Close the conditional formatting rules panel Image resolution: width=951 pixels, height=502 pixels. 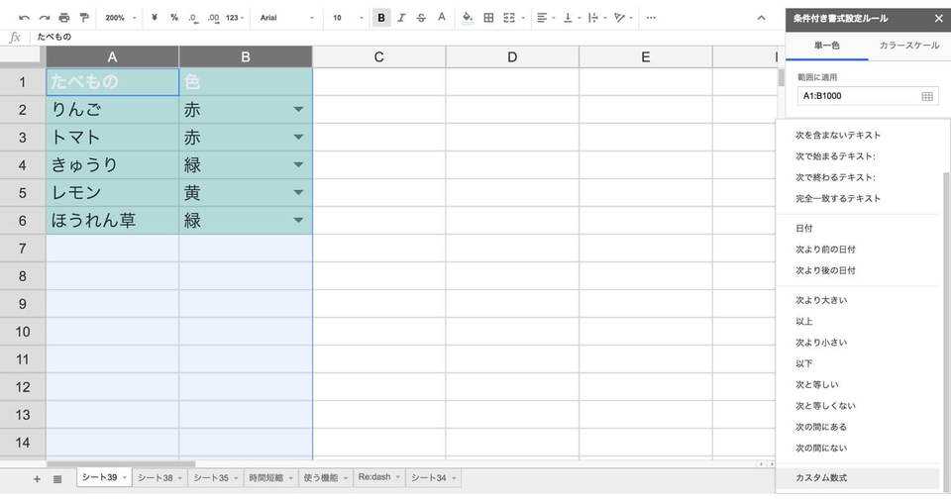click(x=938, y=18)
